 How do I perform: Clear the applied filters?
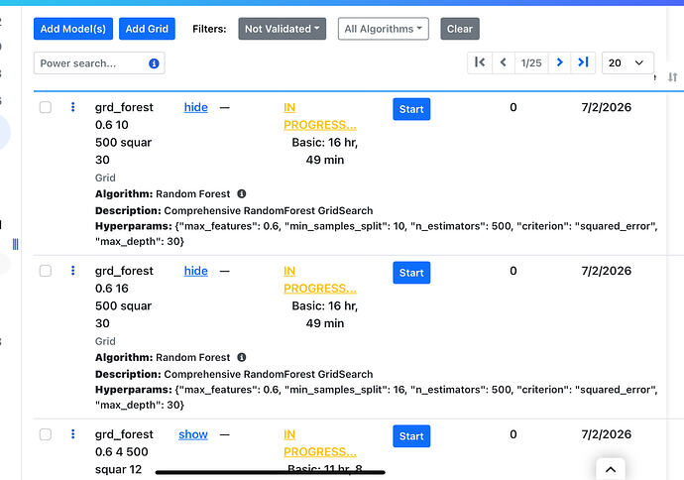tap(460, 29)
